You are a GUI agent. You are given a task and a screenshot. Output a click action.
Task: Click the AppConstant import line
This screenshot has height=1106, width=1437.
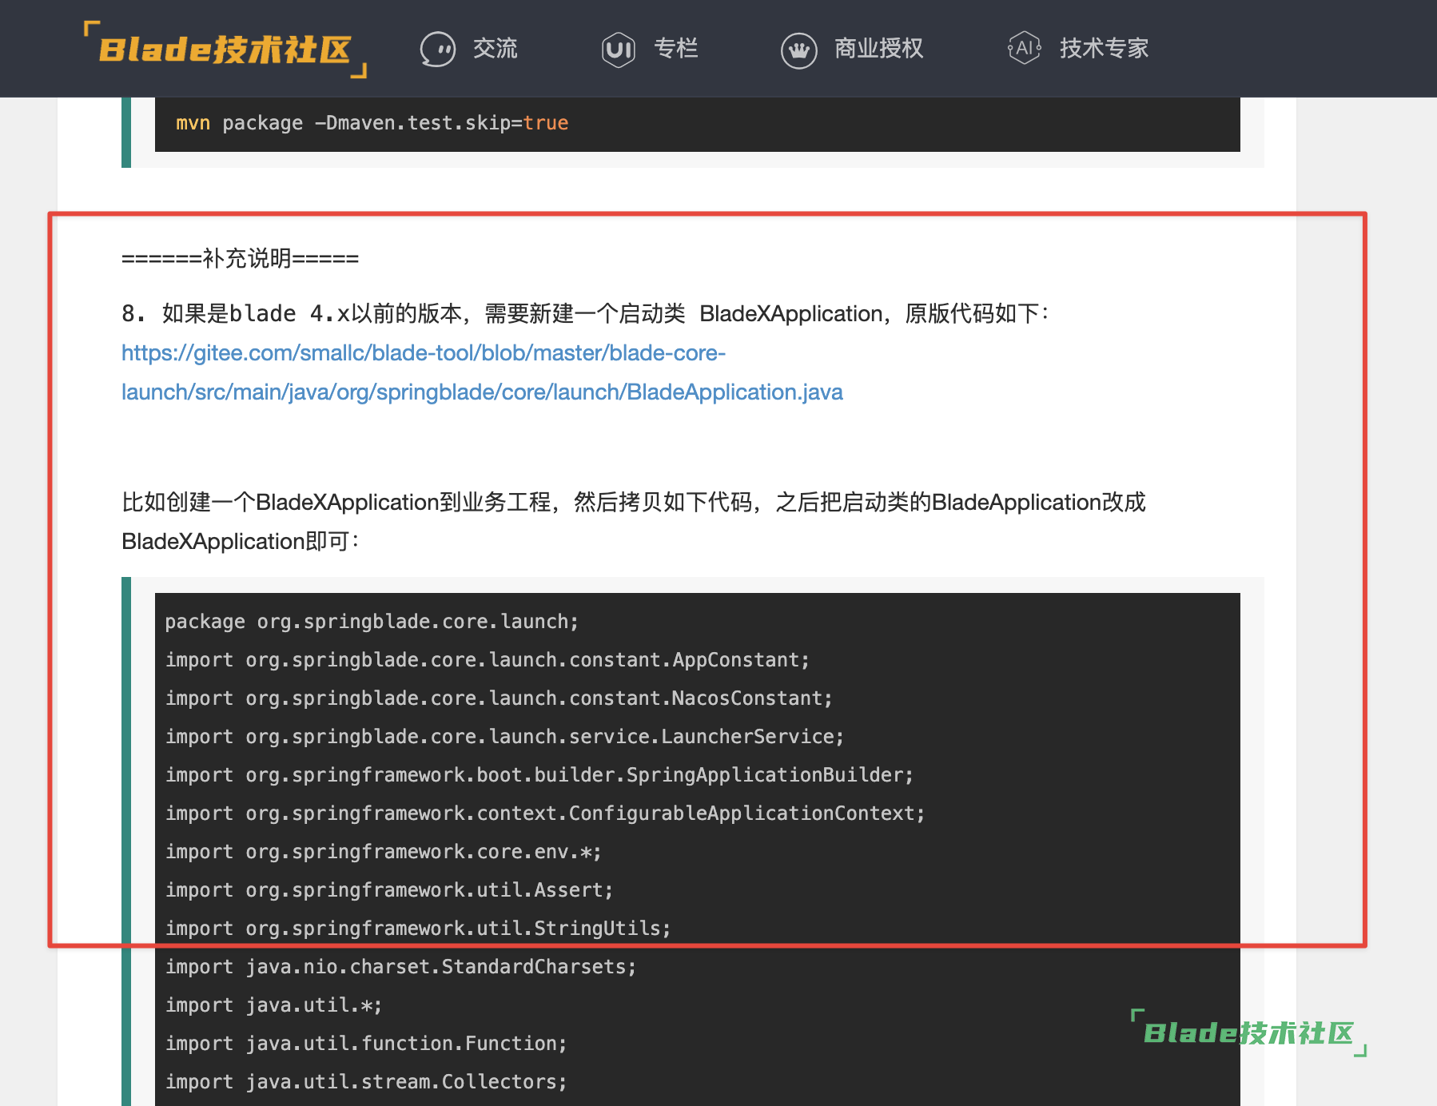(488, 660)
